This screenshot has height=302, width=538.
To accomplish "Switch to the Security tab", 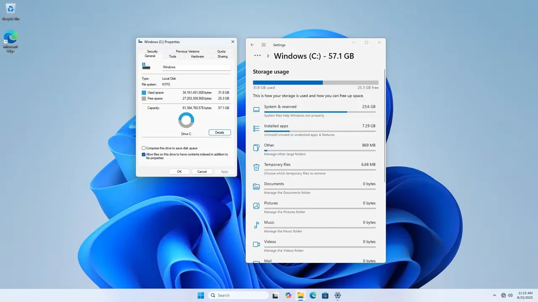I will pos(152,51).
